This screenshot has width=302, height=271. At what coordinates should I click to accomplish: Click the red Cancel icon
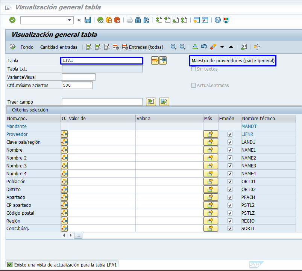pyautogui.click(x=117, y=20)
